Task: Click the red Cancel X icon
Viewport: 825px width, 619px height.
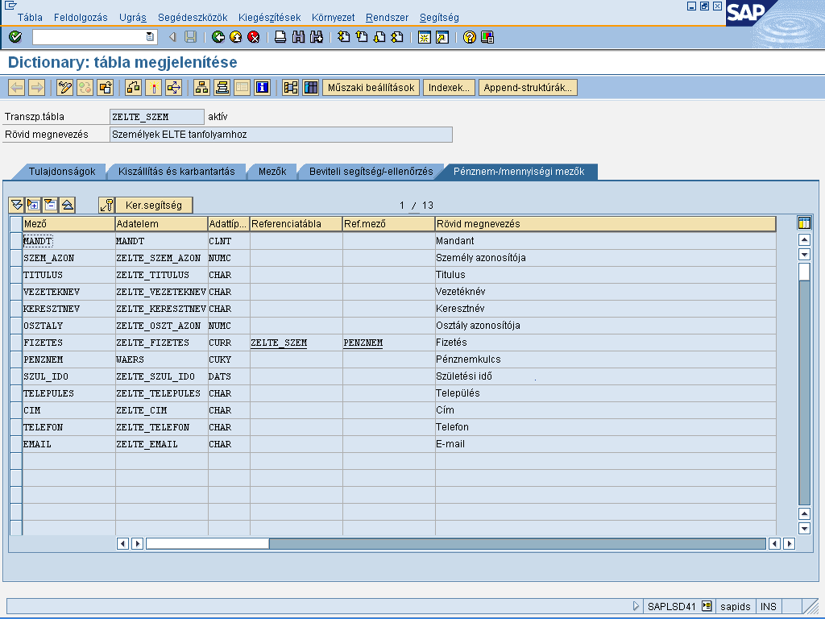Action: pyautogui.click(x=254, y=37)
